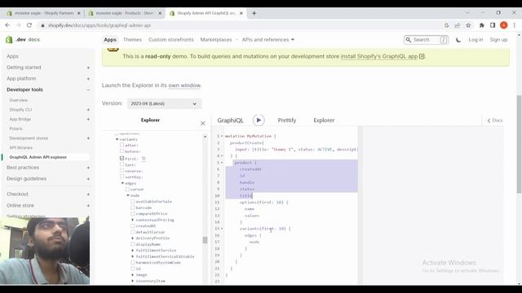Go back in browser history
Viewport: 522px width, 293px height.
[x=7, y=25]
